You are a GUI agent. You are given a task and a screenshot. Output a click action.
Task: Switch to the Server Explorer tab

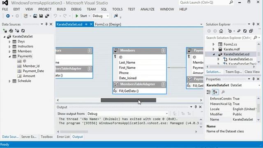[x=29, y=137]
